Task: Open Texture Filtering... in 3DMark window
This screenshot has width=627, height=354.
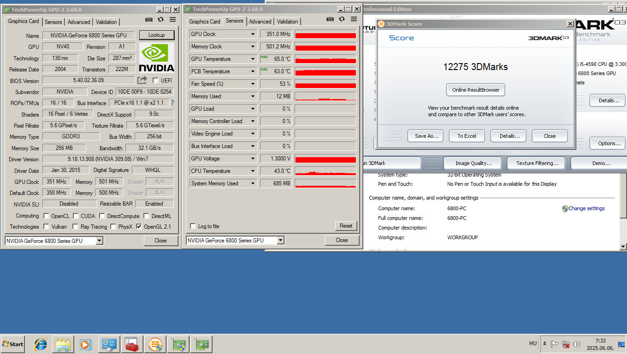Action: click(x=537, y=163)
